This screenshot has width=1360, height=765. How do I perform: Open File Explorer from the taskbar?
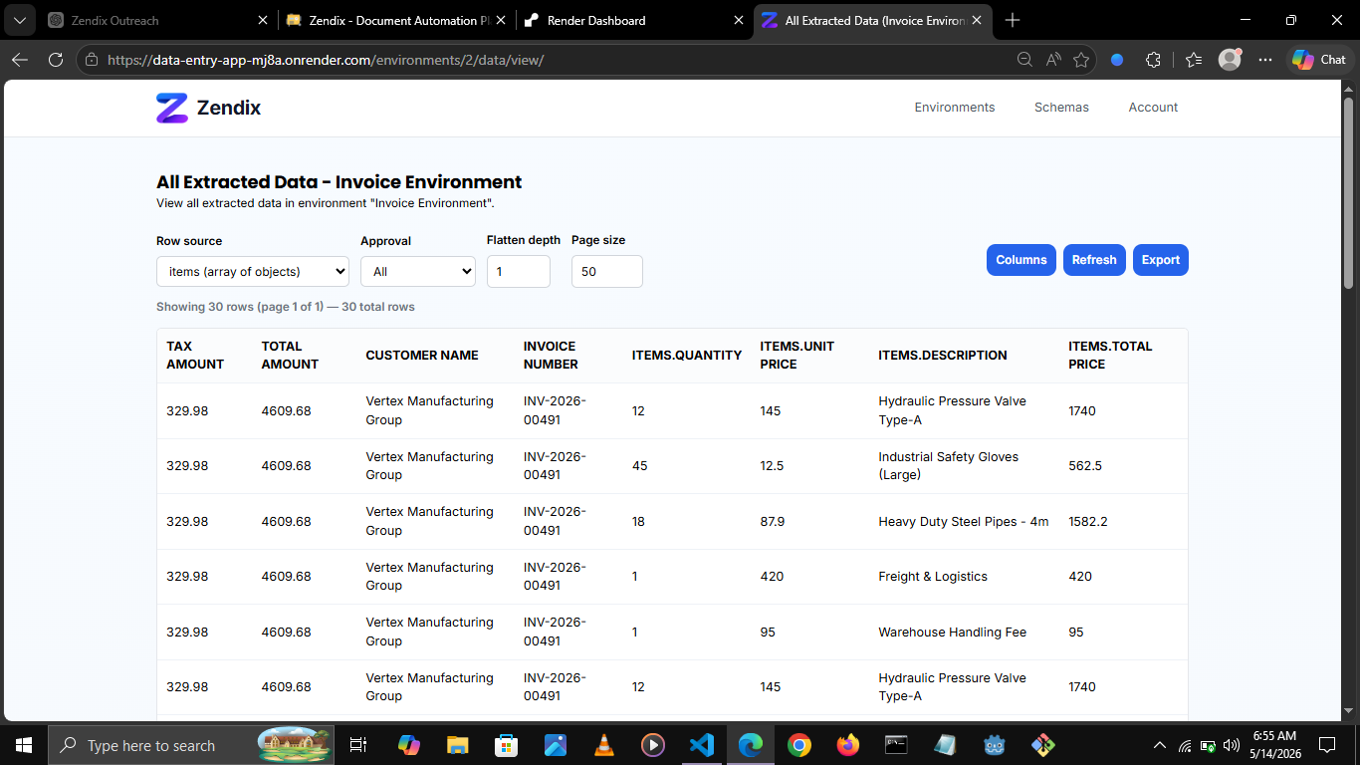point(457,745)
